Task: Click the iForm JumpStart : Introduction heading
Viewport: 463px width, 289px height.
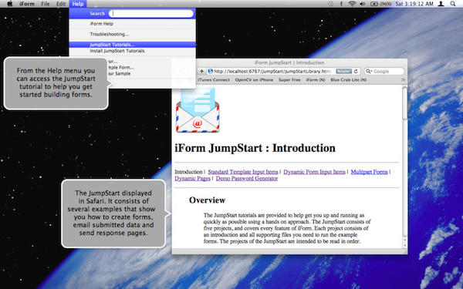Action: (255, 148)
